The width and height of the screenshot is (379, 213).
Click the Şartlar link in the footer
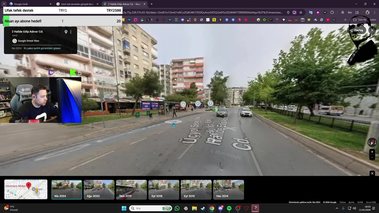click(351, 202)
